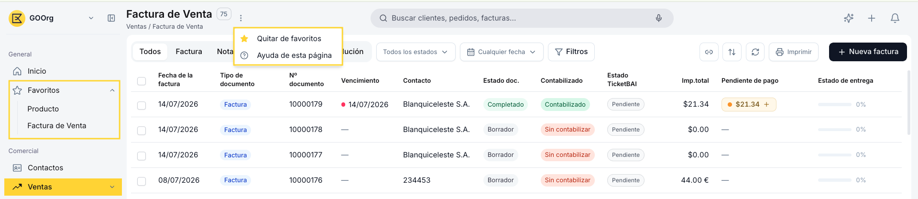Viewport: 918px width, 199px height.
Task: Switch to the Factura tab
Action: (x=189, y=52)
